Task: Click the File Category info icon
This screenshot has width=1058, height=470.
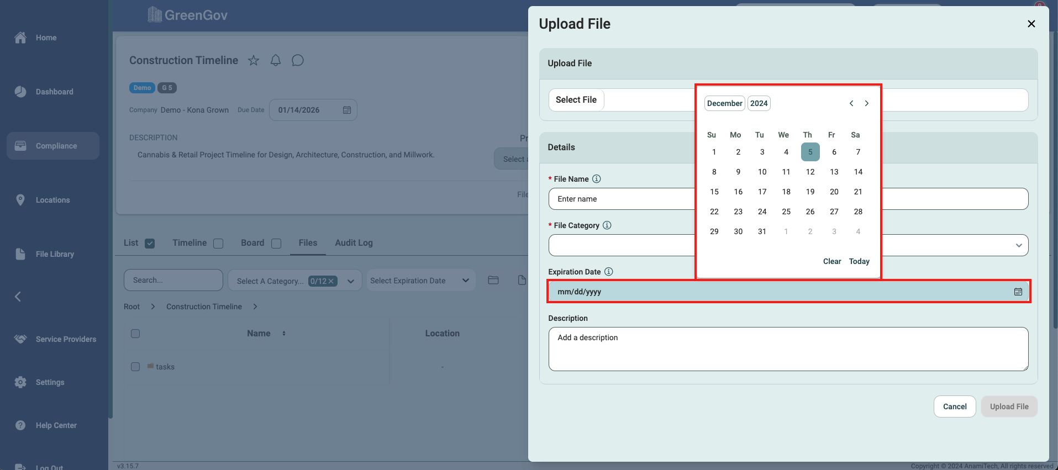Action: click(607, 225)
